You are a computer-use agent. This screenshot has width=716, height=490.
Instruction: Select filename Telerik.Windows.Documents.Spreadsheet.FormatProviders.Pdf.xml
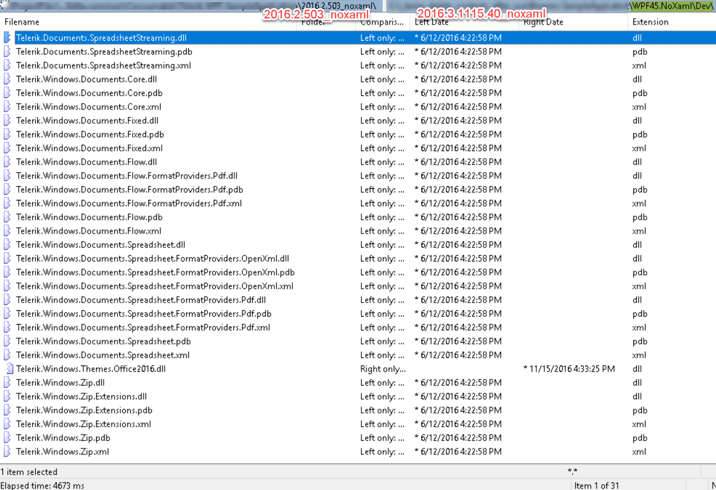tap(143, 327)
